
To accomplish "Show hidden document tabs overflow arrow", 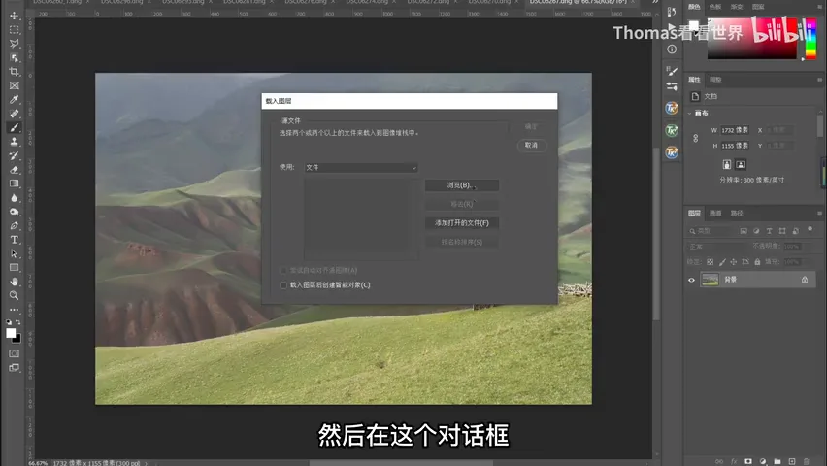I will click(x=655, y=3).
